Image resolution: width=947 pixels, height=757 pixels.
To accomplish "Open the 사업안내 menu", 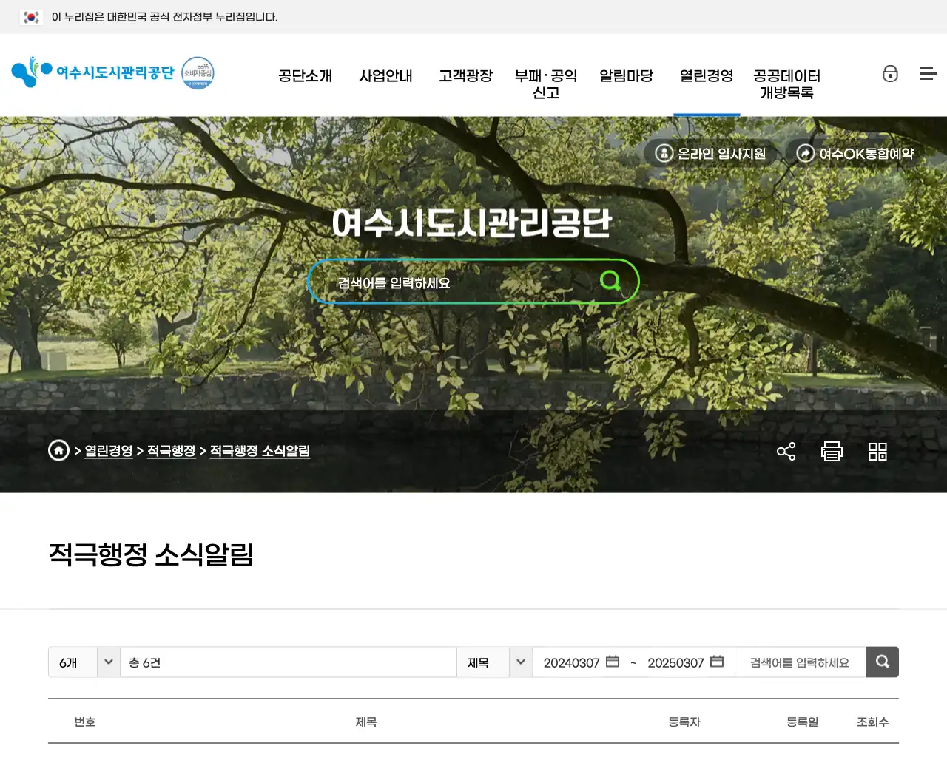I will coord(385,75).
